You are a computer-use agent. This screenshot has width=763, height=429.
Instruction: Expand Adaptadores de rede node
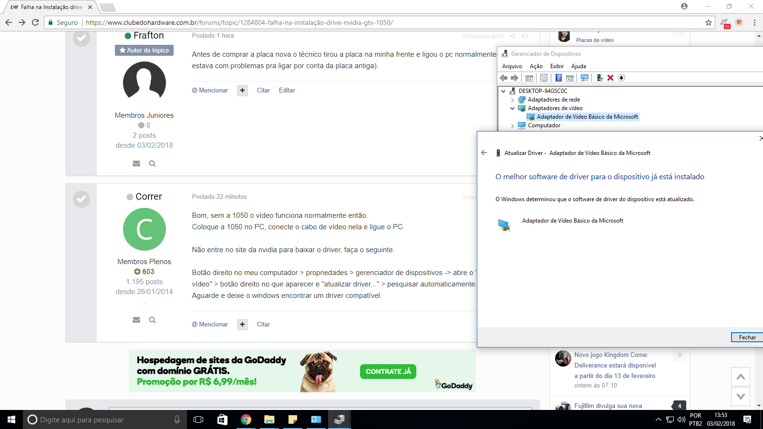512,100
